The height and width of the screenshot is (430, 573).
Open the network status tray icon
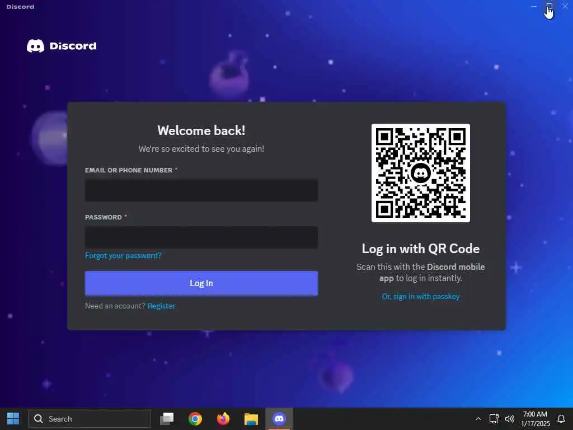[x=494, y=419]
